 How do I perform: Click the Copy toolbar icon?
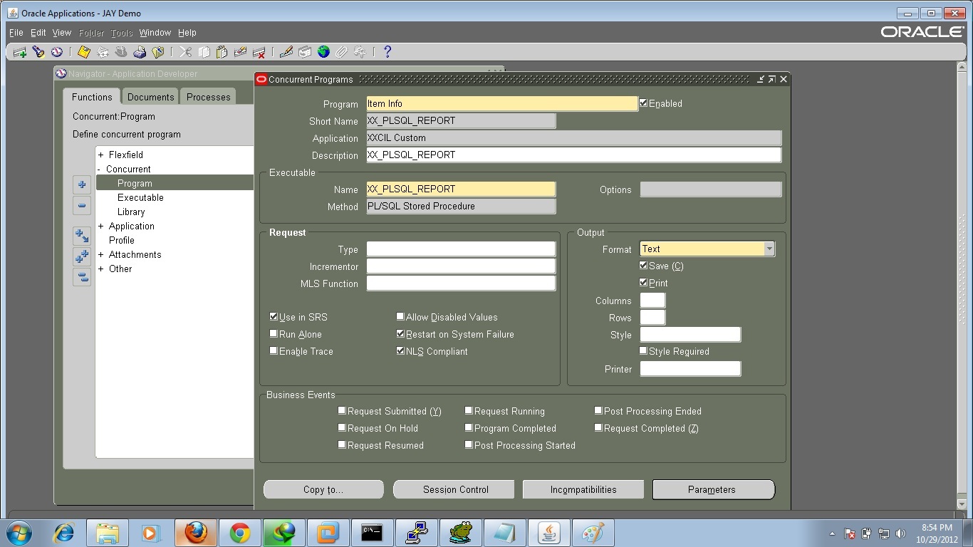pyautogui.click(x=204, y=52)
